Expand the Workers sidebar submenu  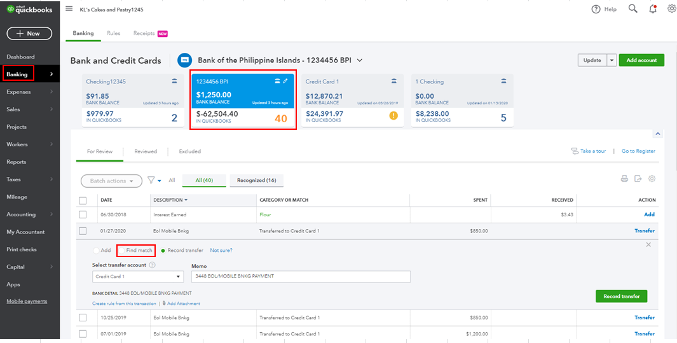point(51,144)
